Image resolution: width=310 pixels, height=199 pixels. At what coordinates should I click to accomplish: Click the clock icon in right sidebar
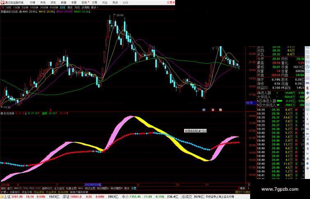[x=308, y=72]
